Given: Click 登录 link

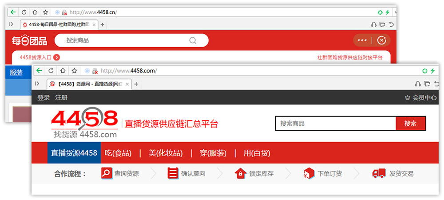Looking at the screenshot, I should pos(44,98).
